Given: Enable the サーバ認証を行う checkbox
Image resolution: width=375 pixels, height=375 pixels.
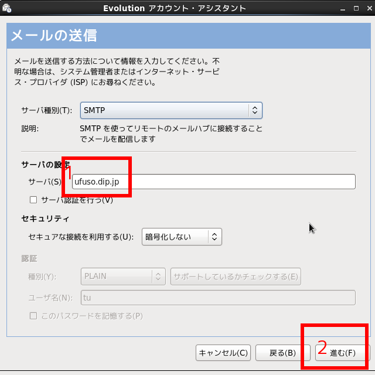Looking at the screenshot, I should (x=33, y=200).
